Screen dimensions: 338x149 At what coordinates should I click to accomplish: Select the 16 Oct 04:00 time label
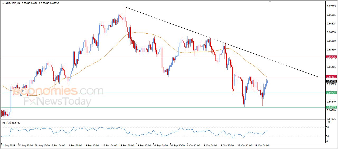(261, 145)
